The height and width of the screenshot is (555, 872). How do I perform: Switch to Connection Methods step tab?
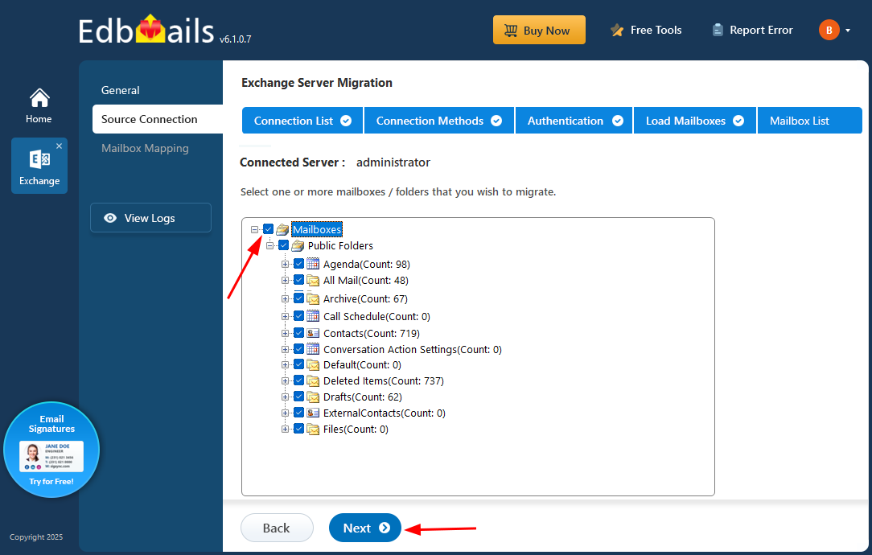pyautogui.click(x=439, y=121)
